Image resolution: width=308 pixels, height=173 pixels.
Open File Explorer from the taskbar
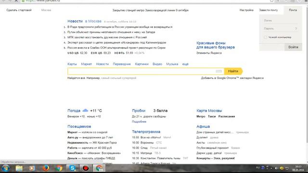point(19,168)
